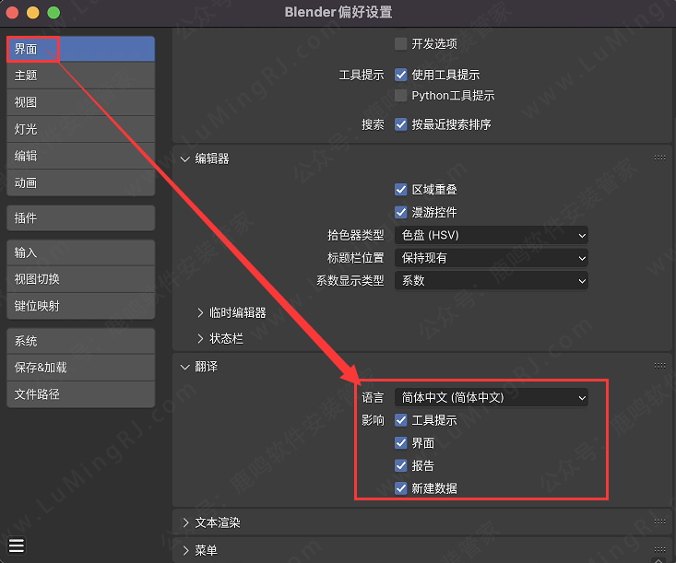Toggle the 漫游控件 checkbox
The width and height of the screenshot is (676, 563).
coord(400,213)
